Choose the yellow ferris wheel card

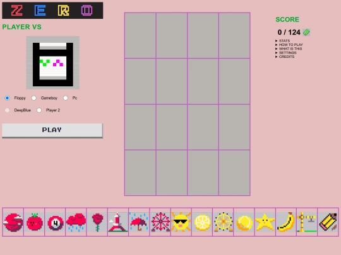[223, 222]
